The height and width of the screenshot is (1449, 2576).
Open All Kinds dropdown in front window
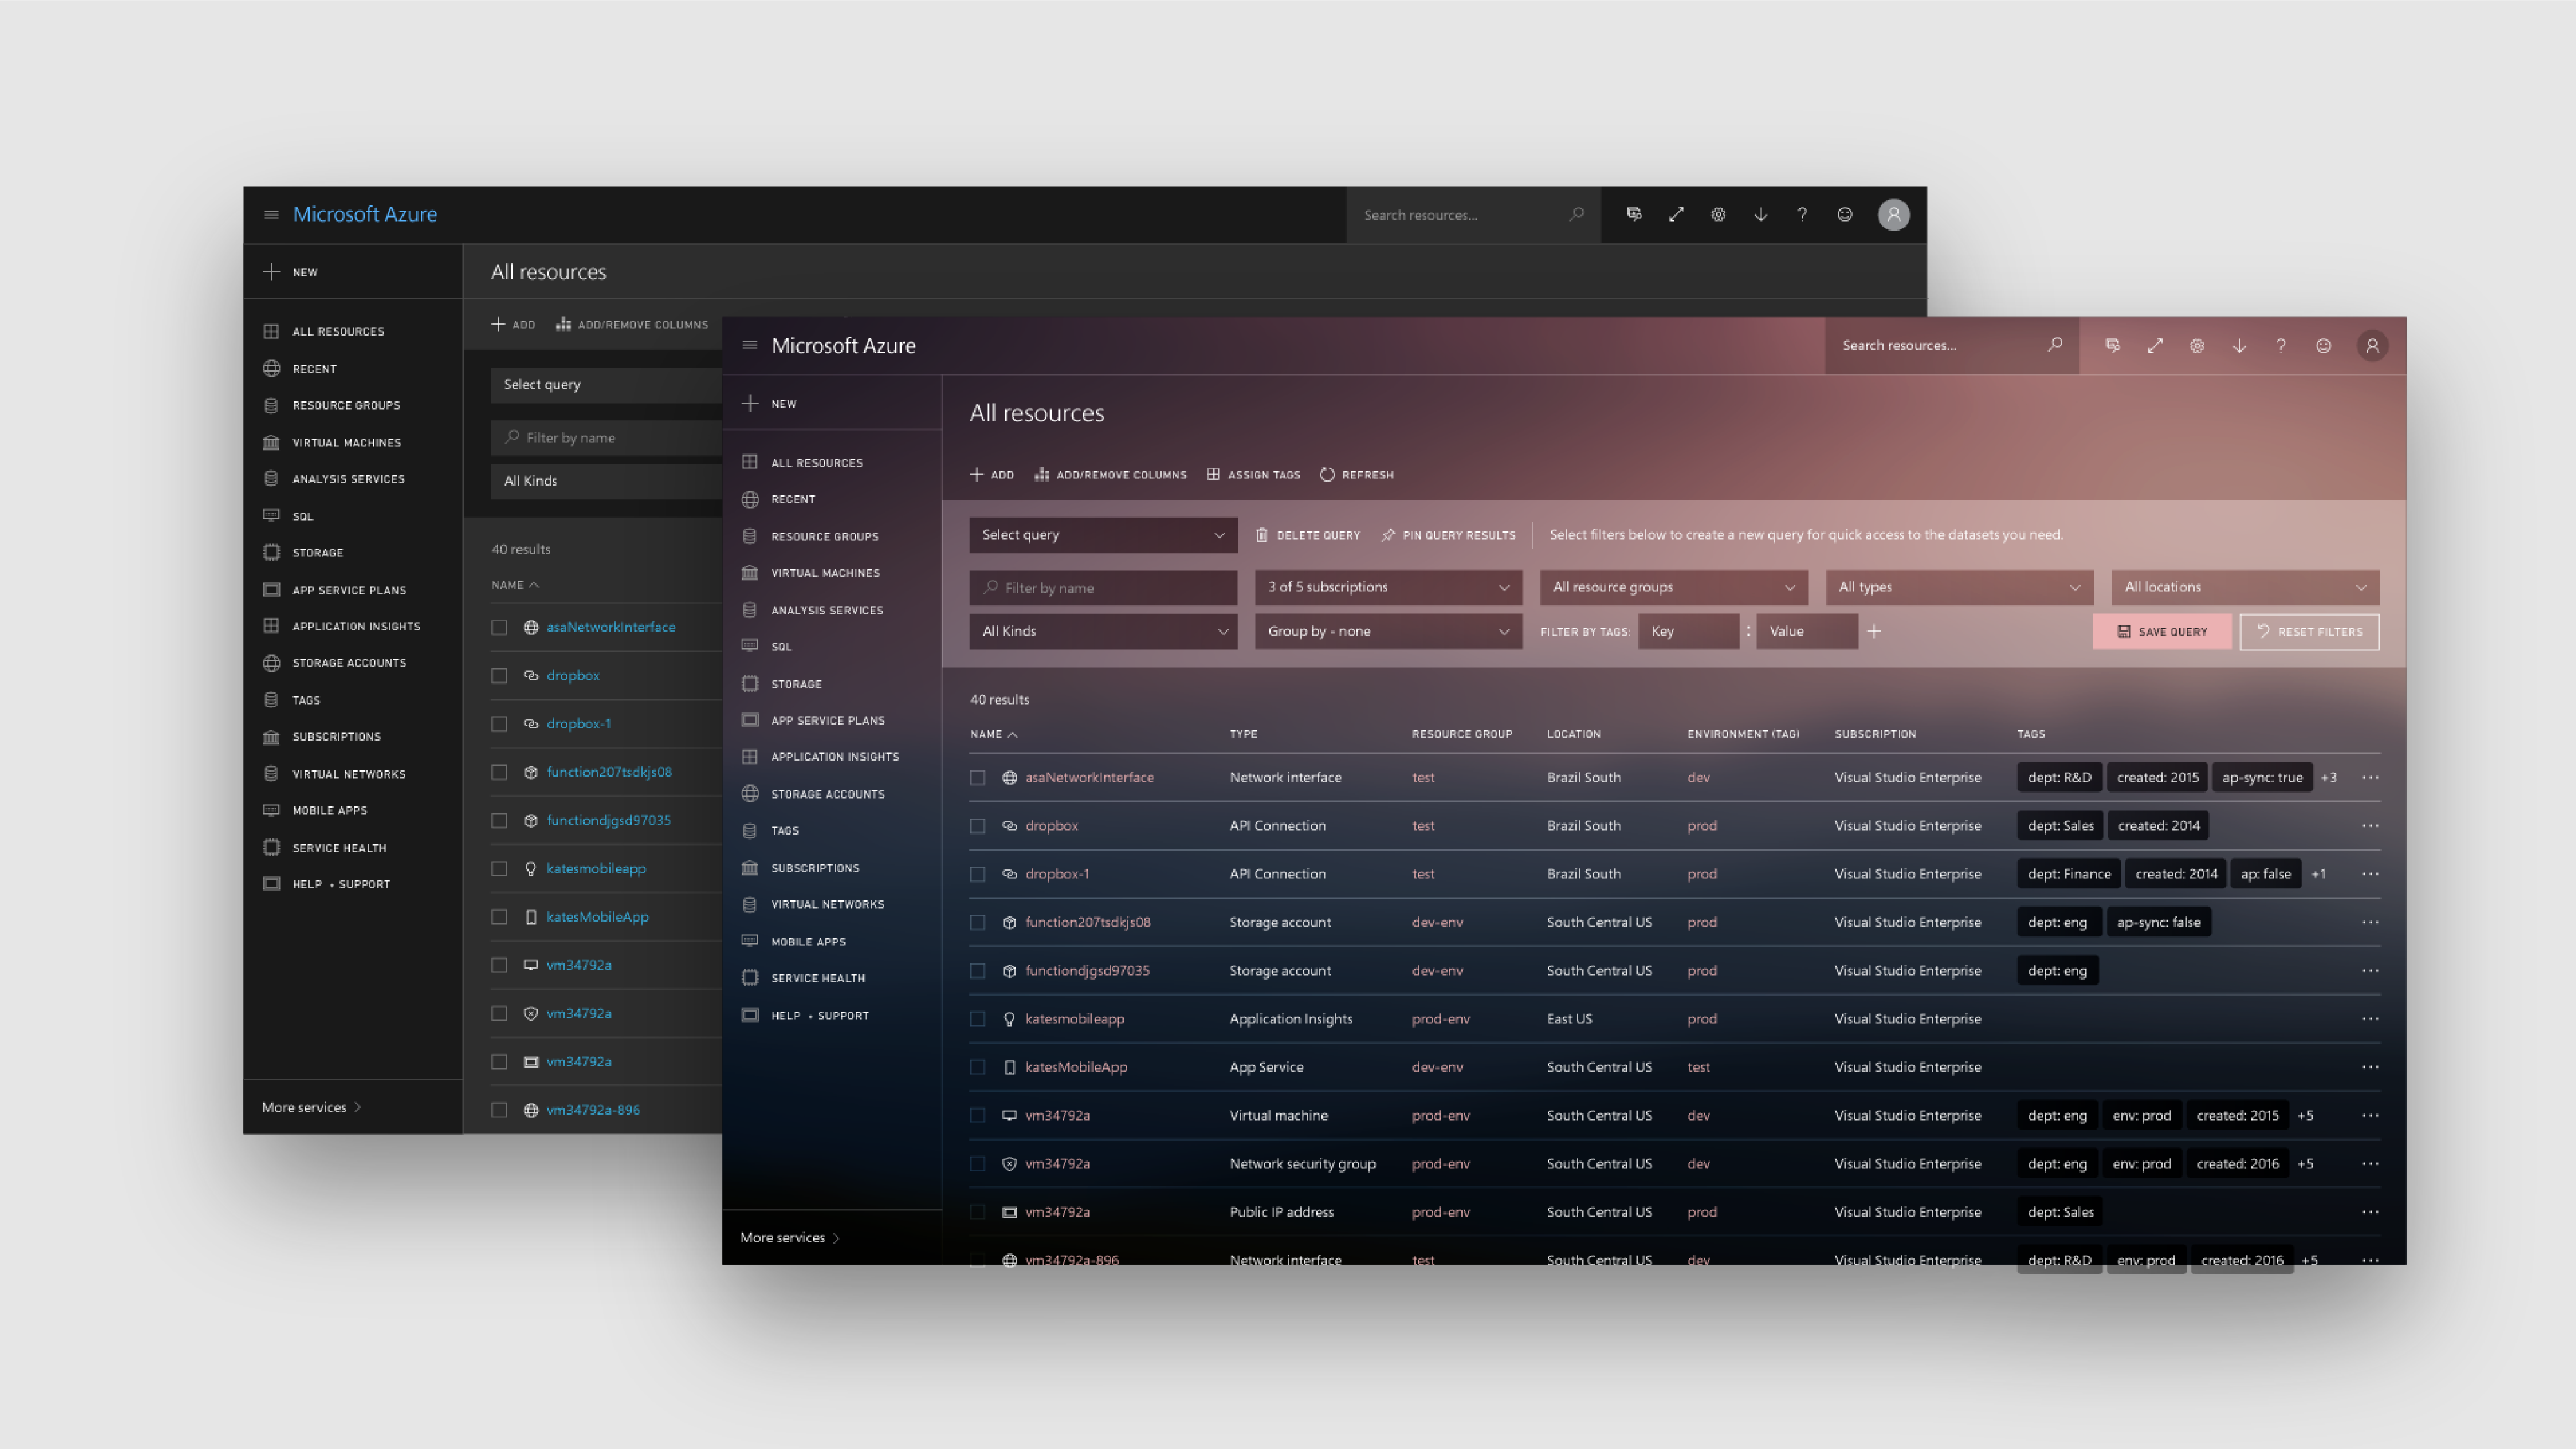(1103, 631)
